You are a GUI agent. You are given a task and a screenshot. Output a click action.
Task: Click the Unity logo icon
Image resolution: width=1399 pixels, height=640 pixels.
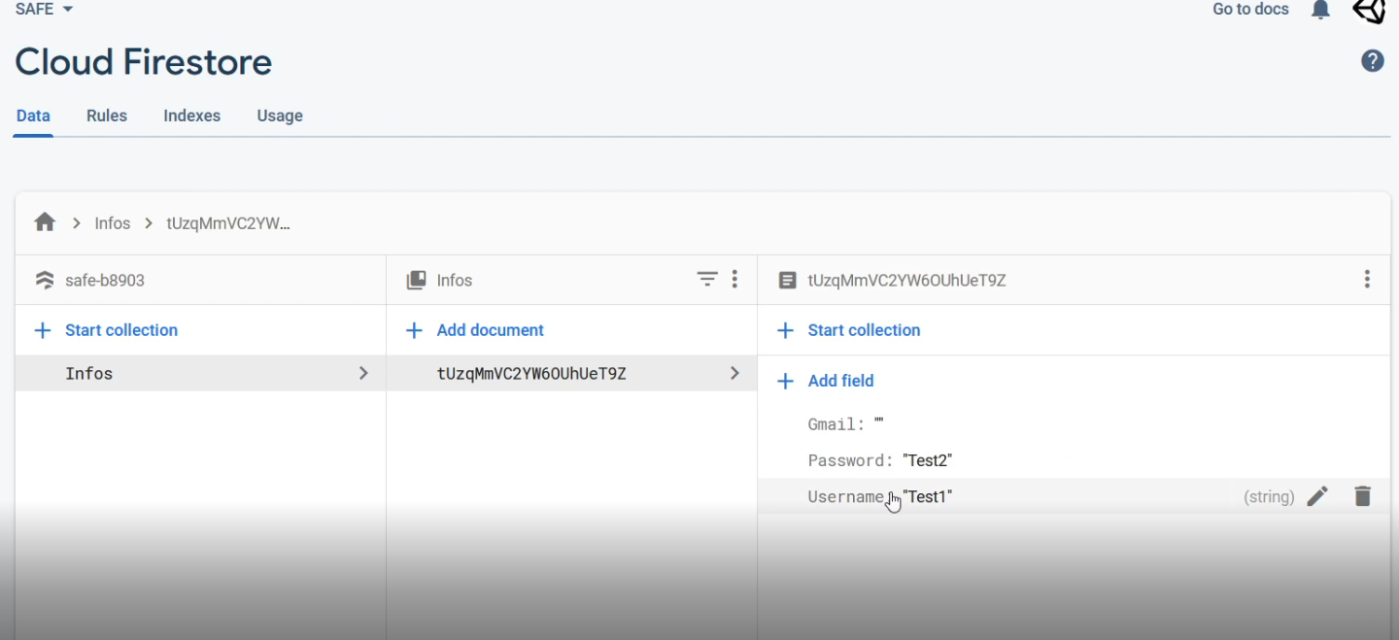click(x=1369, y=10)
